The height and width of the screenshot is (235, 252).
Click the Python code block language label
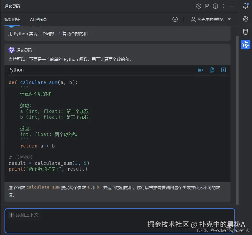16,70
